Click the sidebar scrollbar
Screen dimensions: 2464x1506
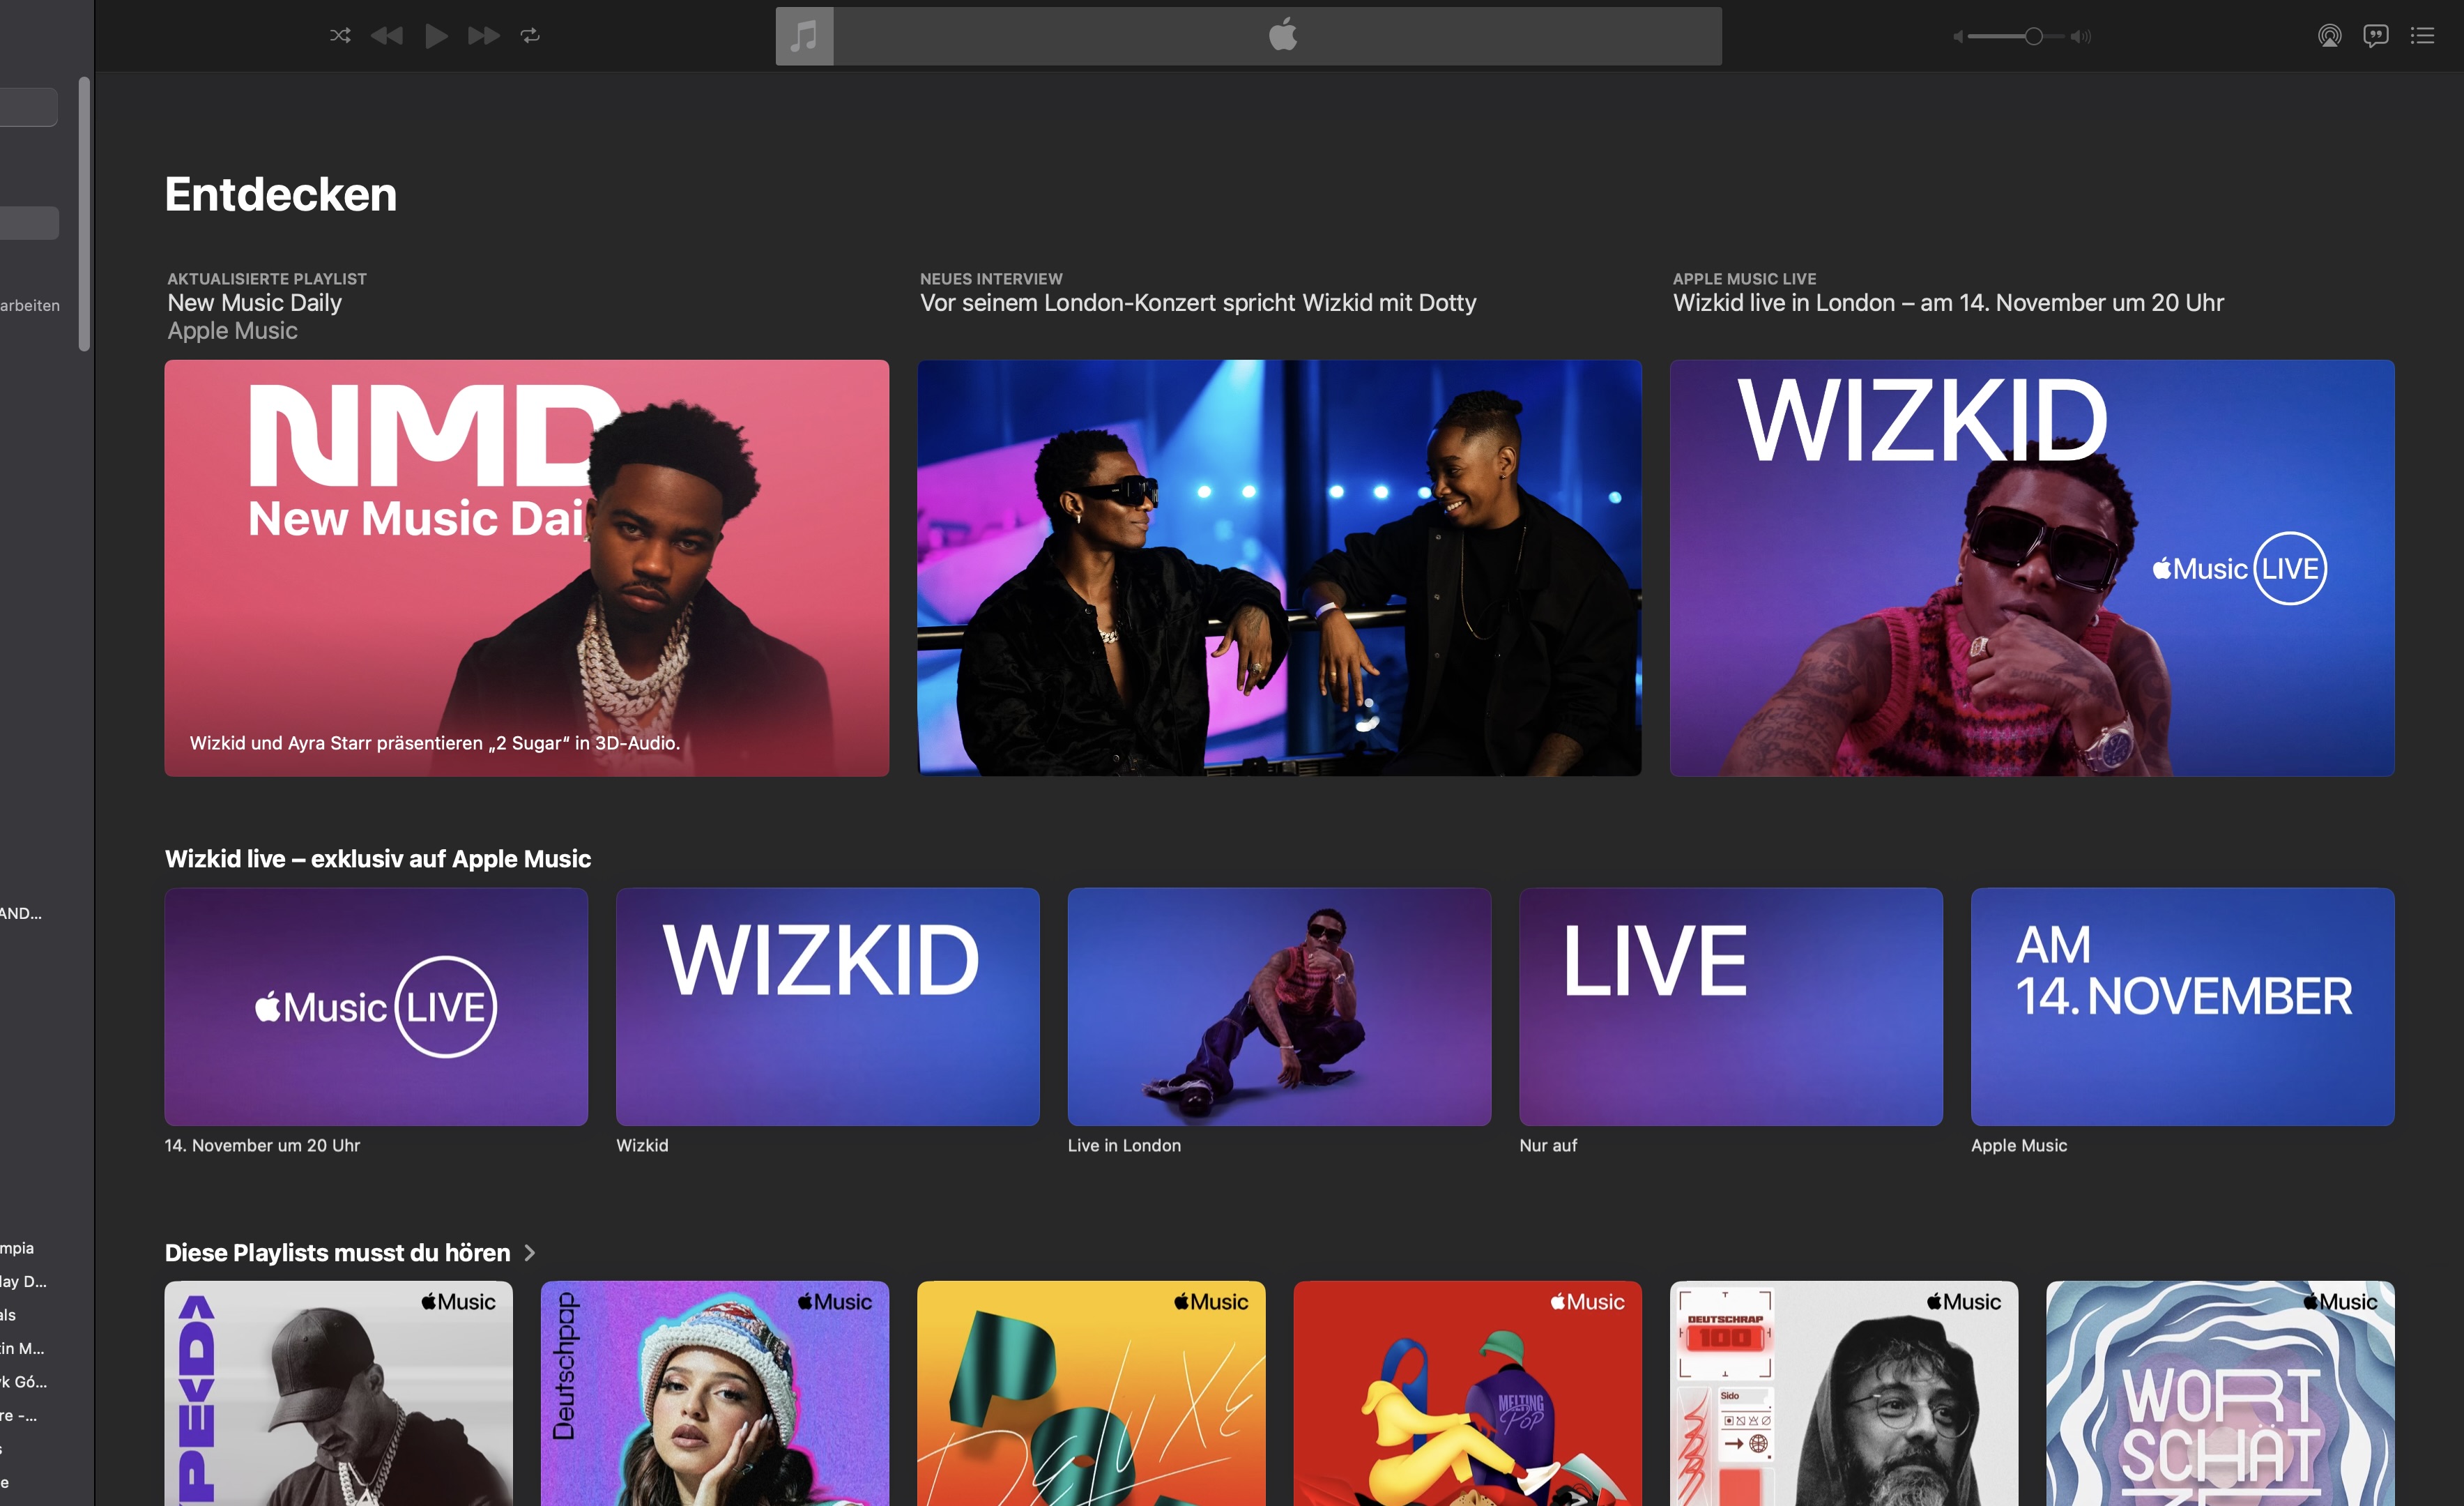click(85, 214)
